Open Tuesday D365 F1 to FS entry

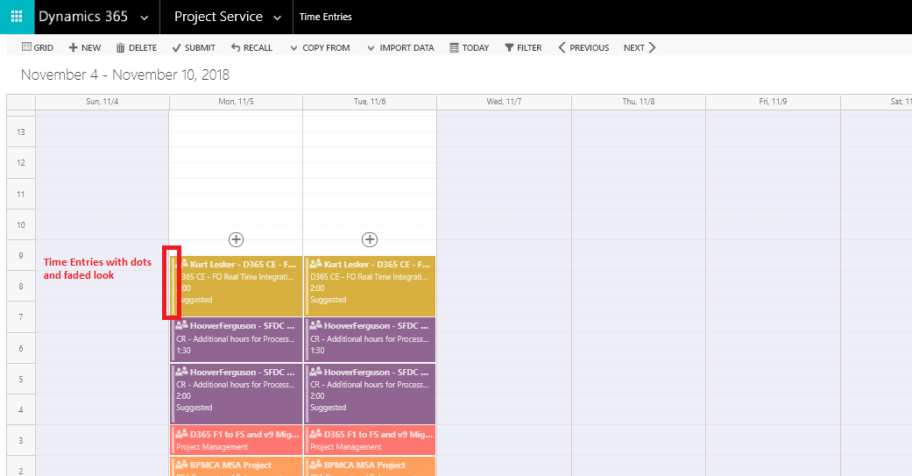(370, 440)
